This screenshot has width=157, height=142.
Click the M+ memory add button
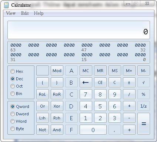tap(129, 71)
